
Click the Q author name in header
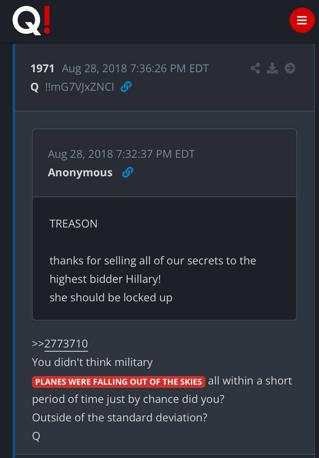click(x=35, y=87)
